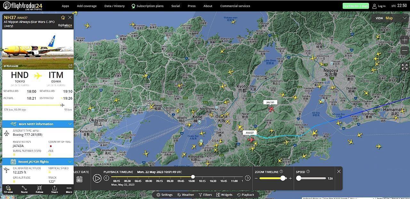Click the Speed slider knob

[x=299, y=178]
